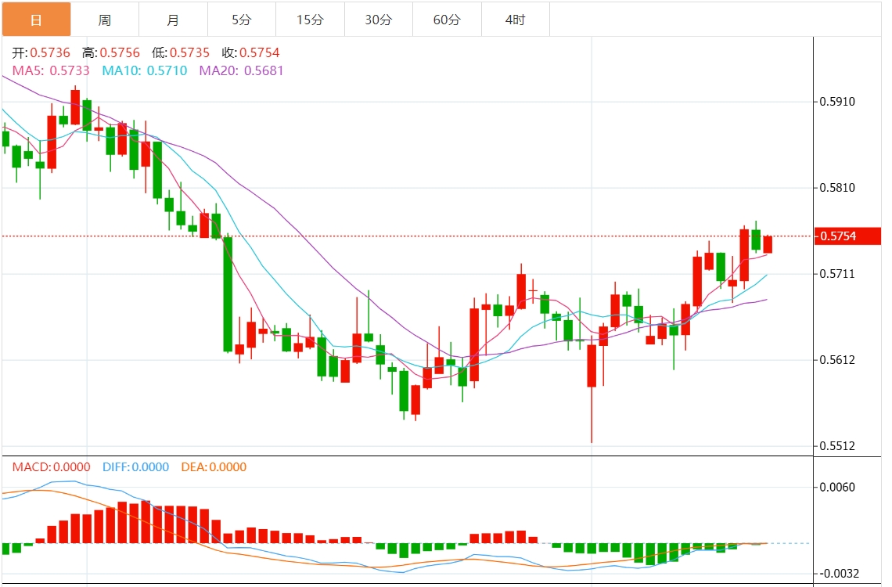Click the 0.5810 price axis label

point(836,188)
